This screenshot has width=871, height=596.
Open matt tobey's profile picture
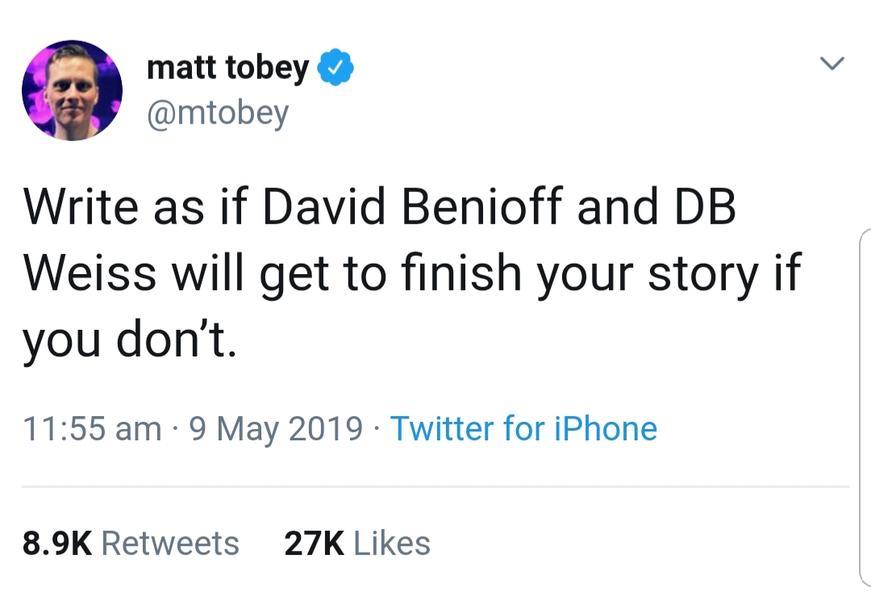click(72, 90)
